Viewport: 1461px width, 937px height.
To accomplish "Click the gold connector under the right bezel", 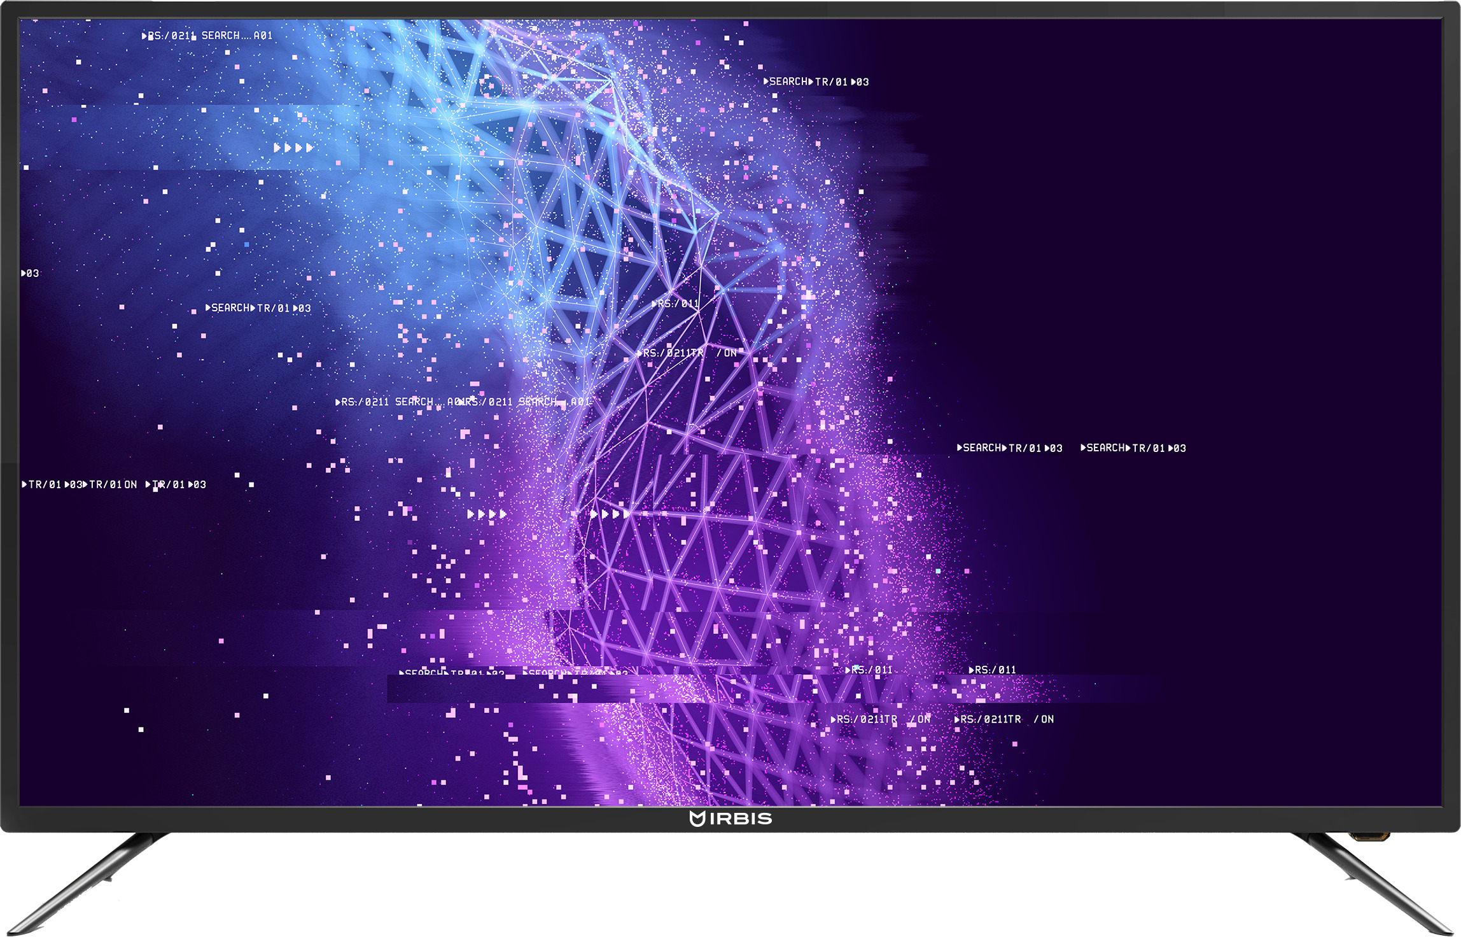I will 1370,837.
